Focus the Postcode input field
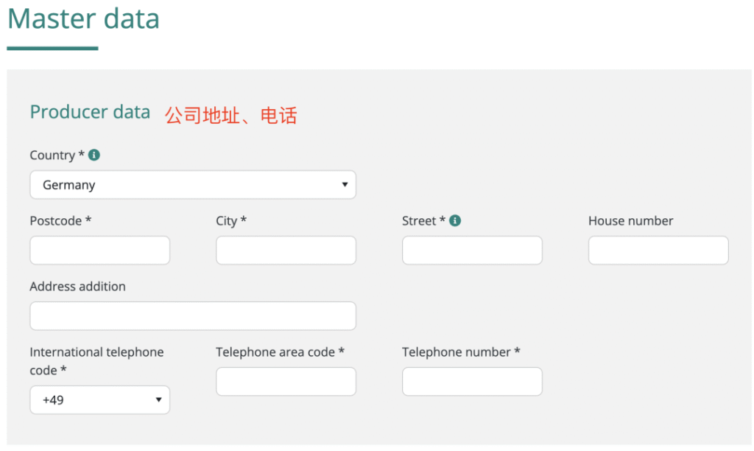The image size is (754, 451). [99, 251]
